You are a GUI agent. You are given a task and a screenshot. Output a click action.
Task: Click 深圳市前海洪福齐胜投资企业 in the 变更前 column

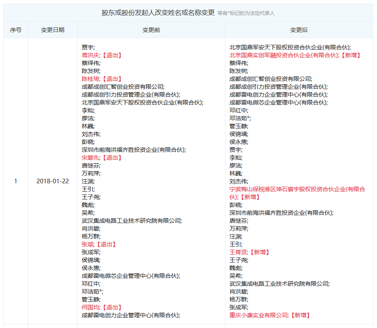pyautogui.click(x=134, y=150)
